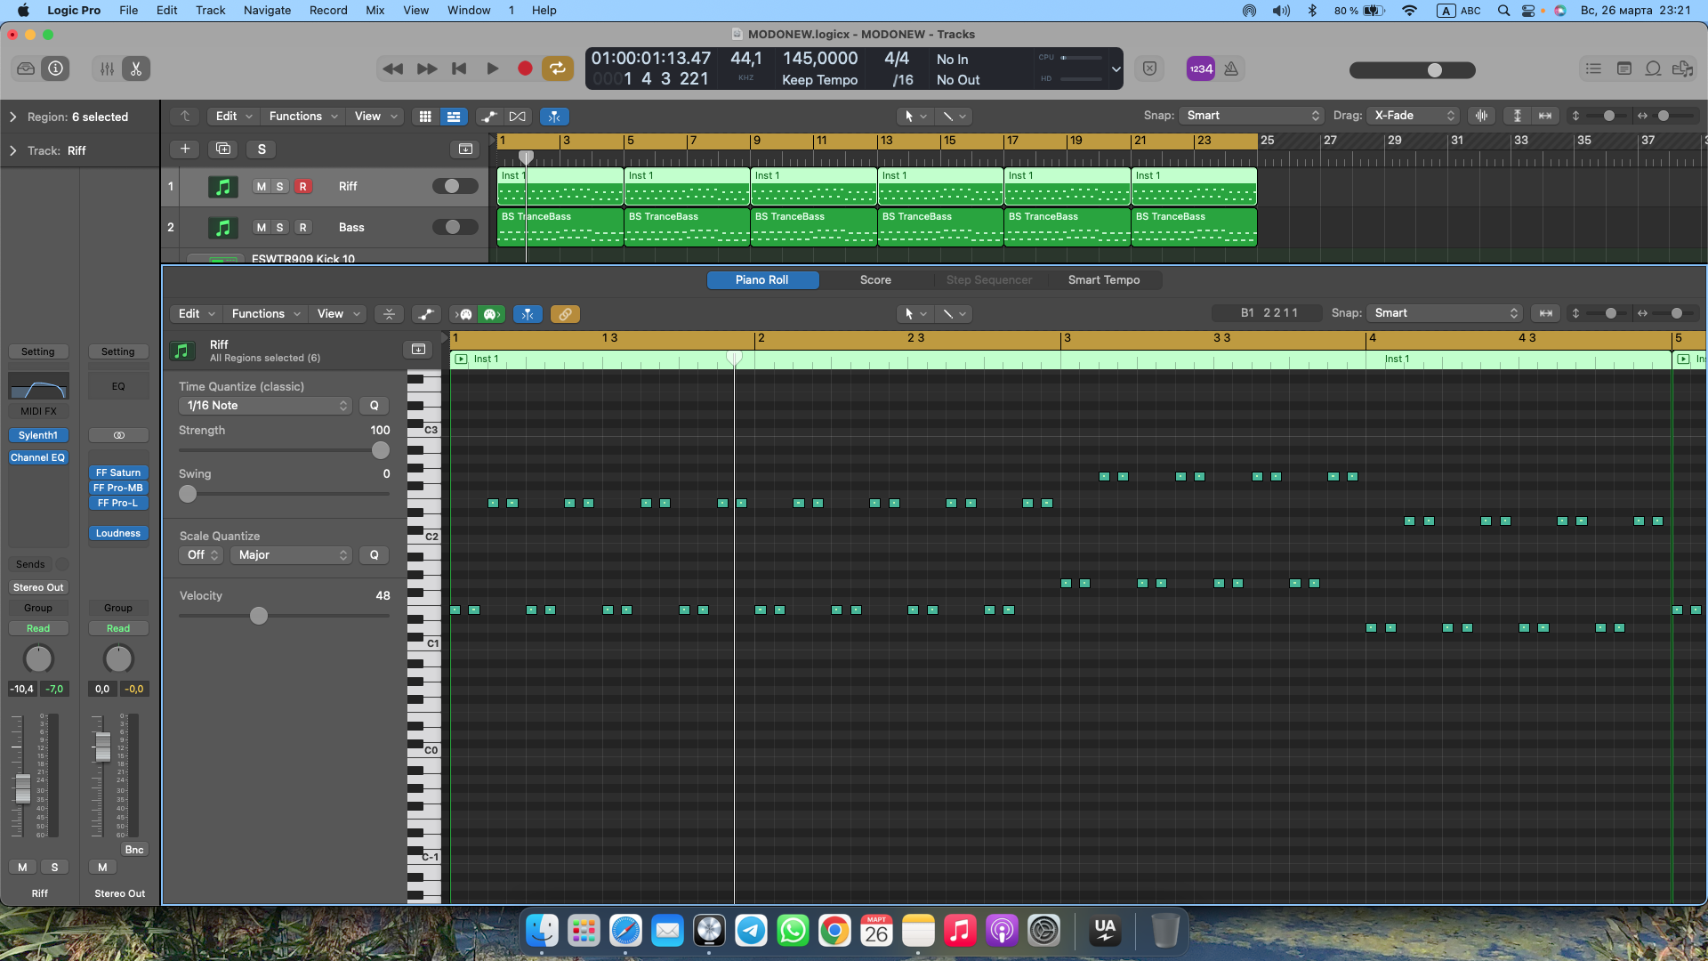The width and height of the screenshot is (1708, 961).
Task: Solo the Bass track
Action: (279, 228)
